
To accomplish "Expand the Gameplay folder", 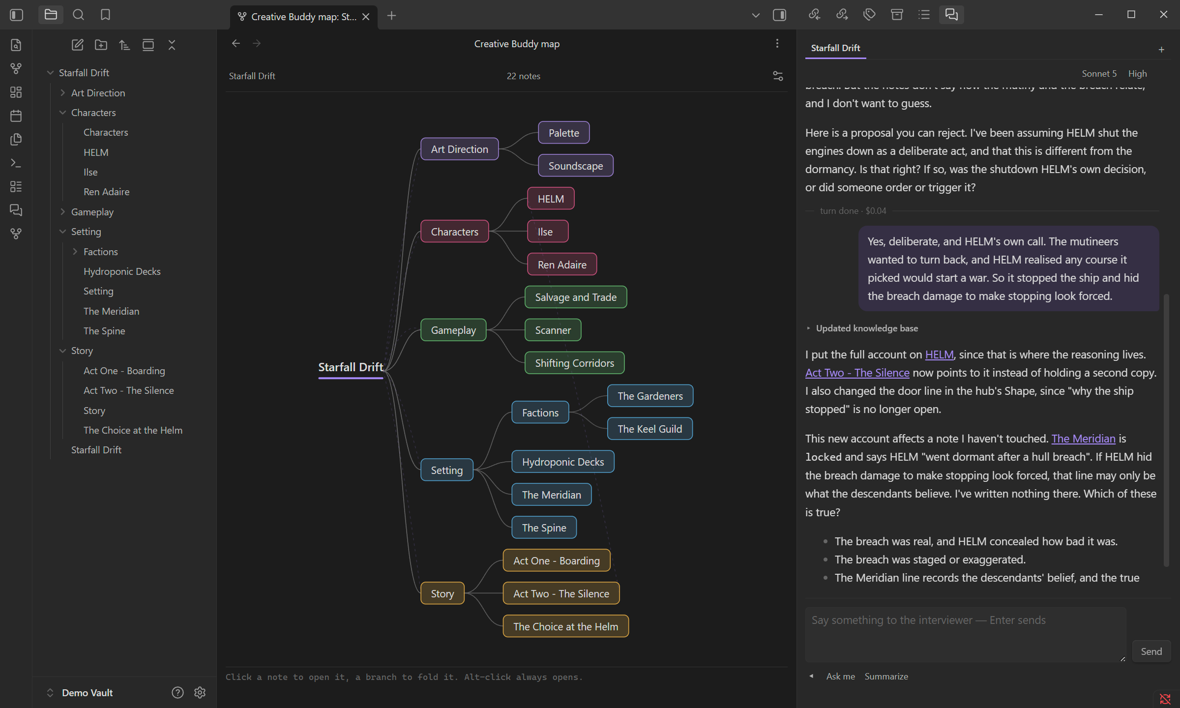I will (x=62, y=211).
